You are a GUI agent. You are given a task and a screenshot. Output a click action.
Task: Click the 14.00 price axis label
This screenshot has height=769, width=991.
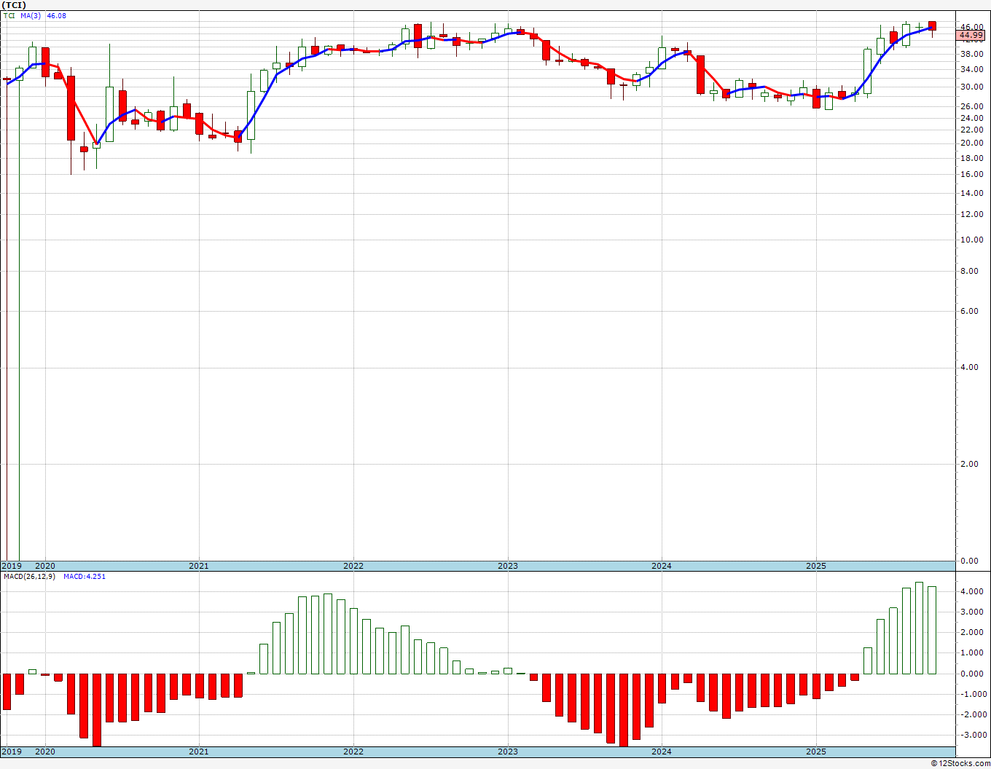tap(971, 194)
